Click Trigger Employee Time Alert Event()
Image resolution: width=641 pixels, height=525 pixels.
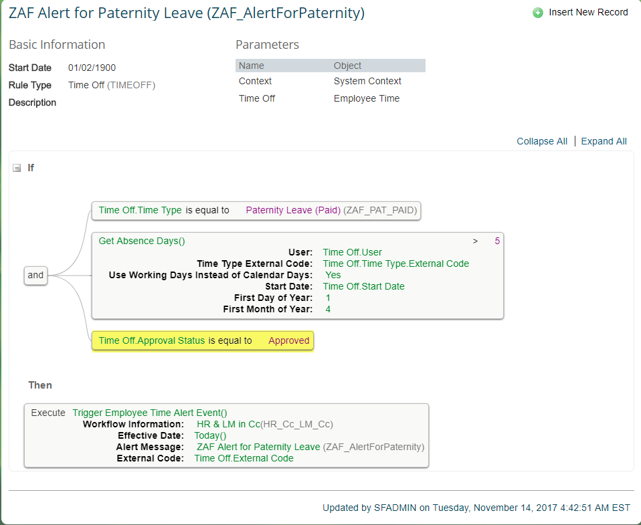(150, 413)
